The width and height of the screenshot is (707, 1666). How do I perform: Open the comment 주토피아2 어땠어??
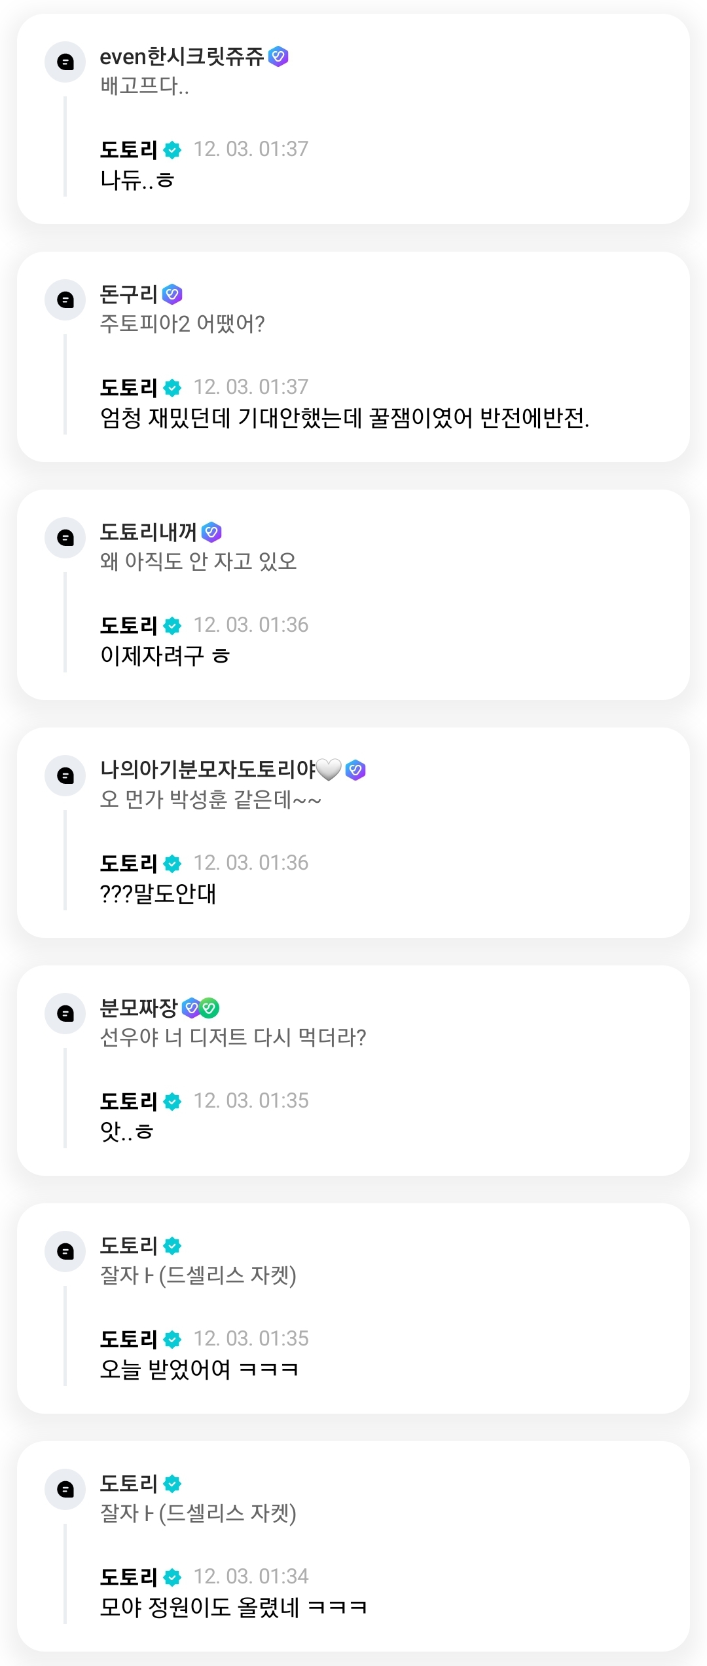[x=182, y=324]
